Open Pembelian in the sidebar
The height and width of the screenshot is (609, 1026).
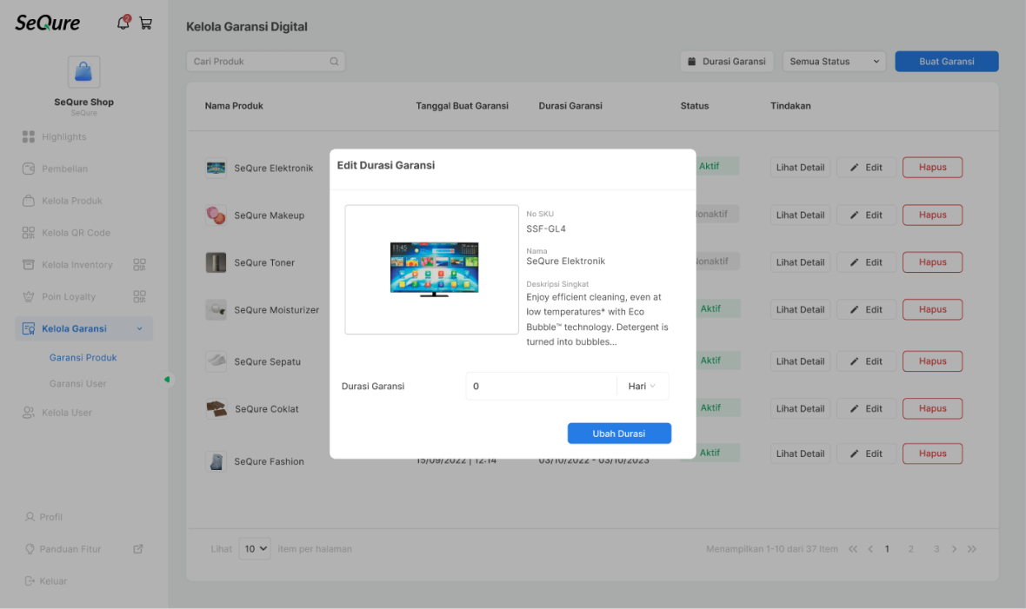64,169
